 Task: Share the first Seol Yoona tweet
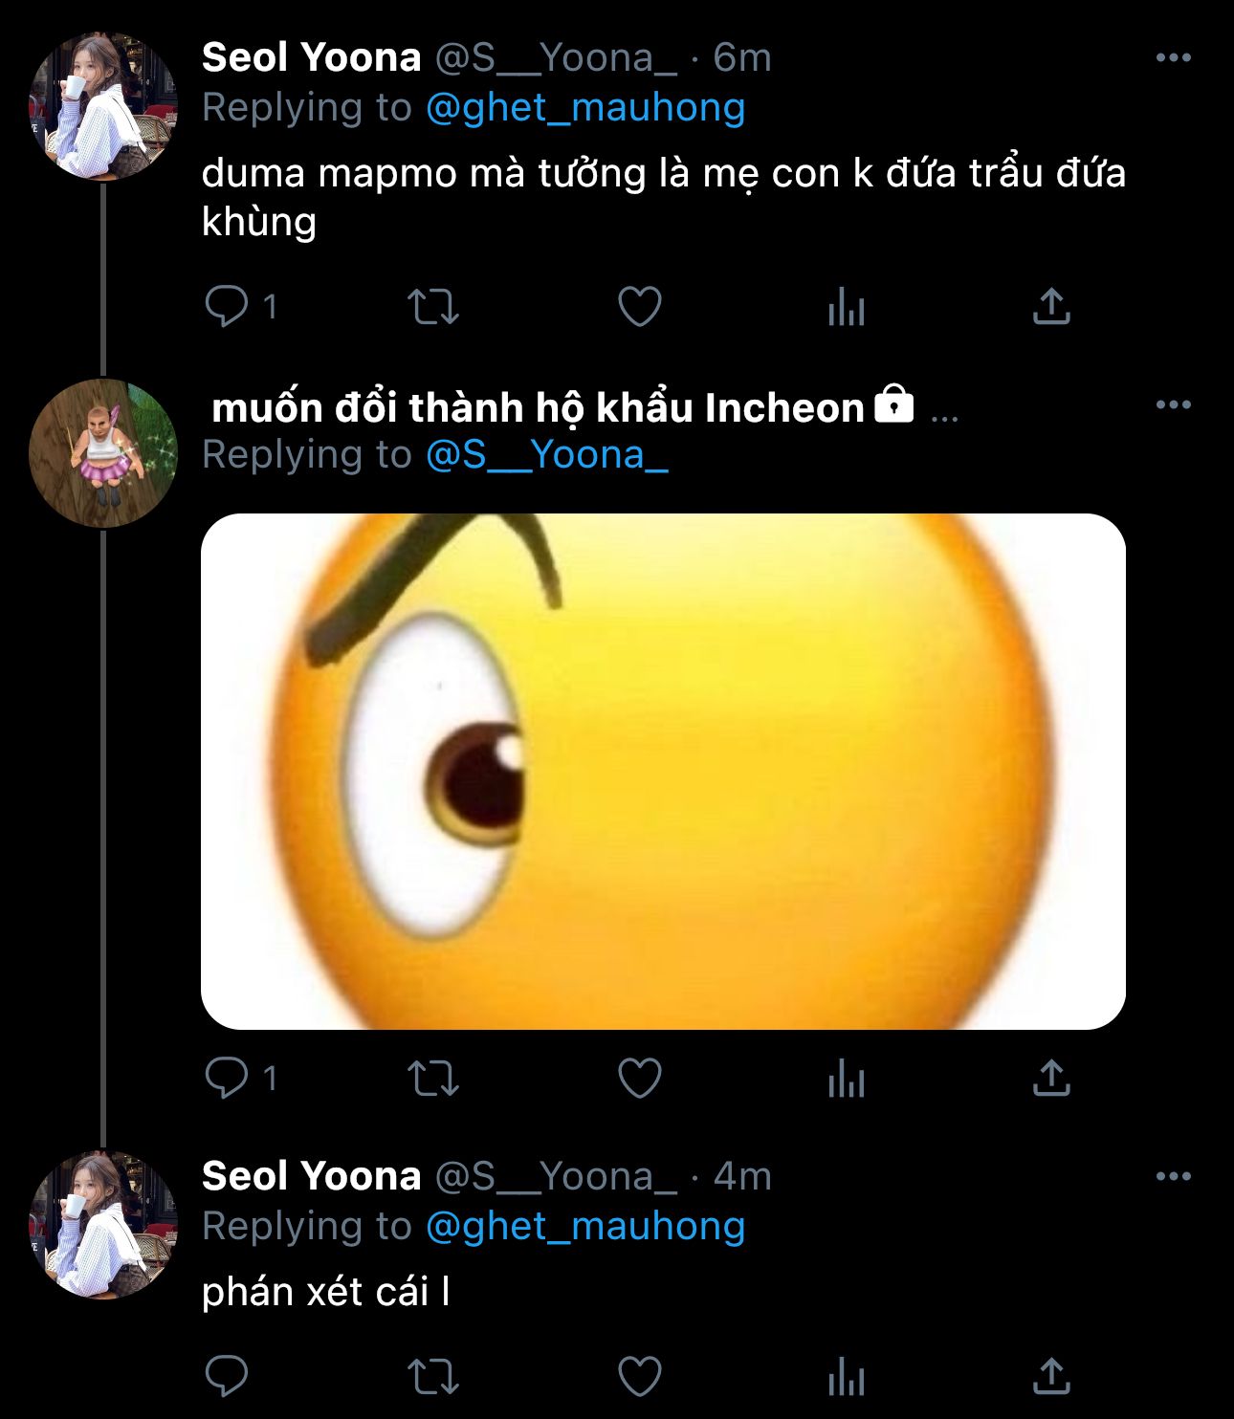(x=1051, y=307)
